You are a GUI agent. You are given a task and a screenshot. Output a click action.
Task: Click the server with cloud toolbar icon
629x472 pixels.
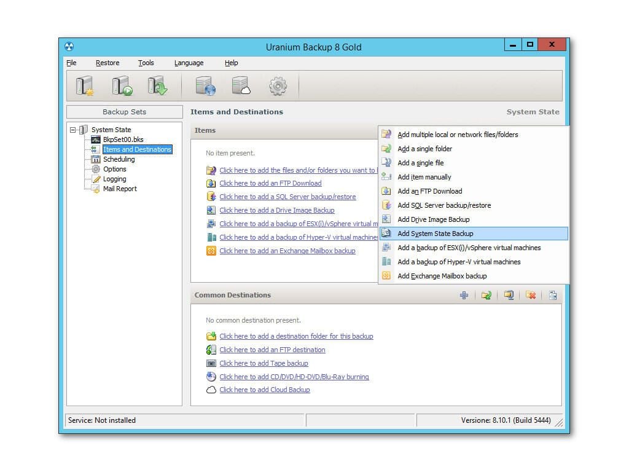[x=241, y=85]
